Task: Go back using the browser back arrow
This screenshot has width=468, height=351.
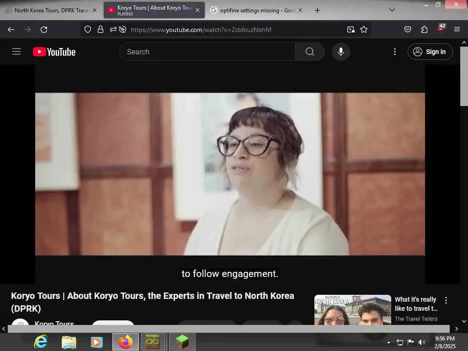Action: 11,30
